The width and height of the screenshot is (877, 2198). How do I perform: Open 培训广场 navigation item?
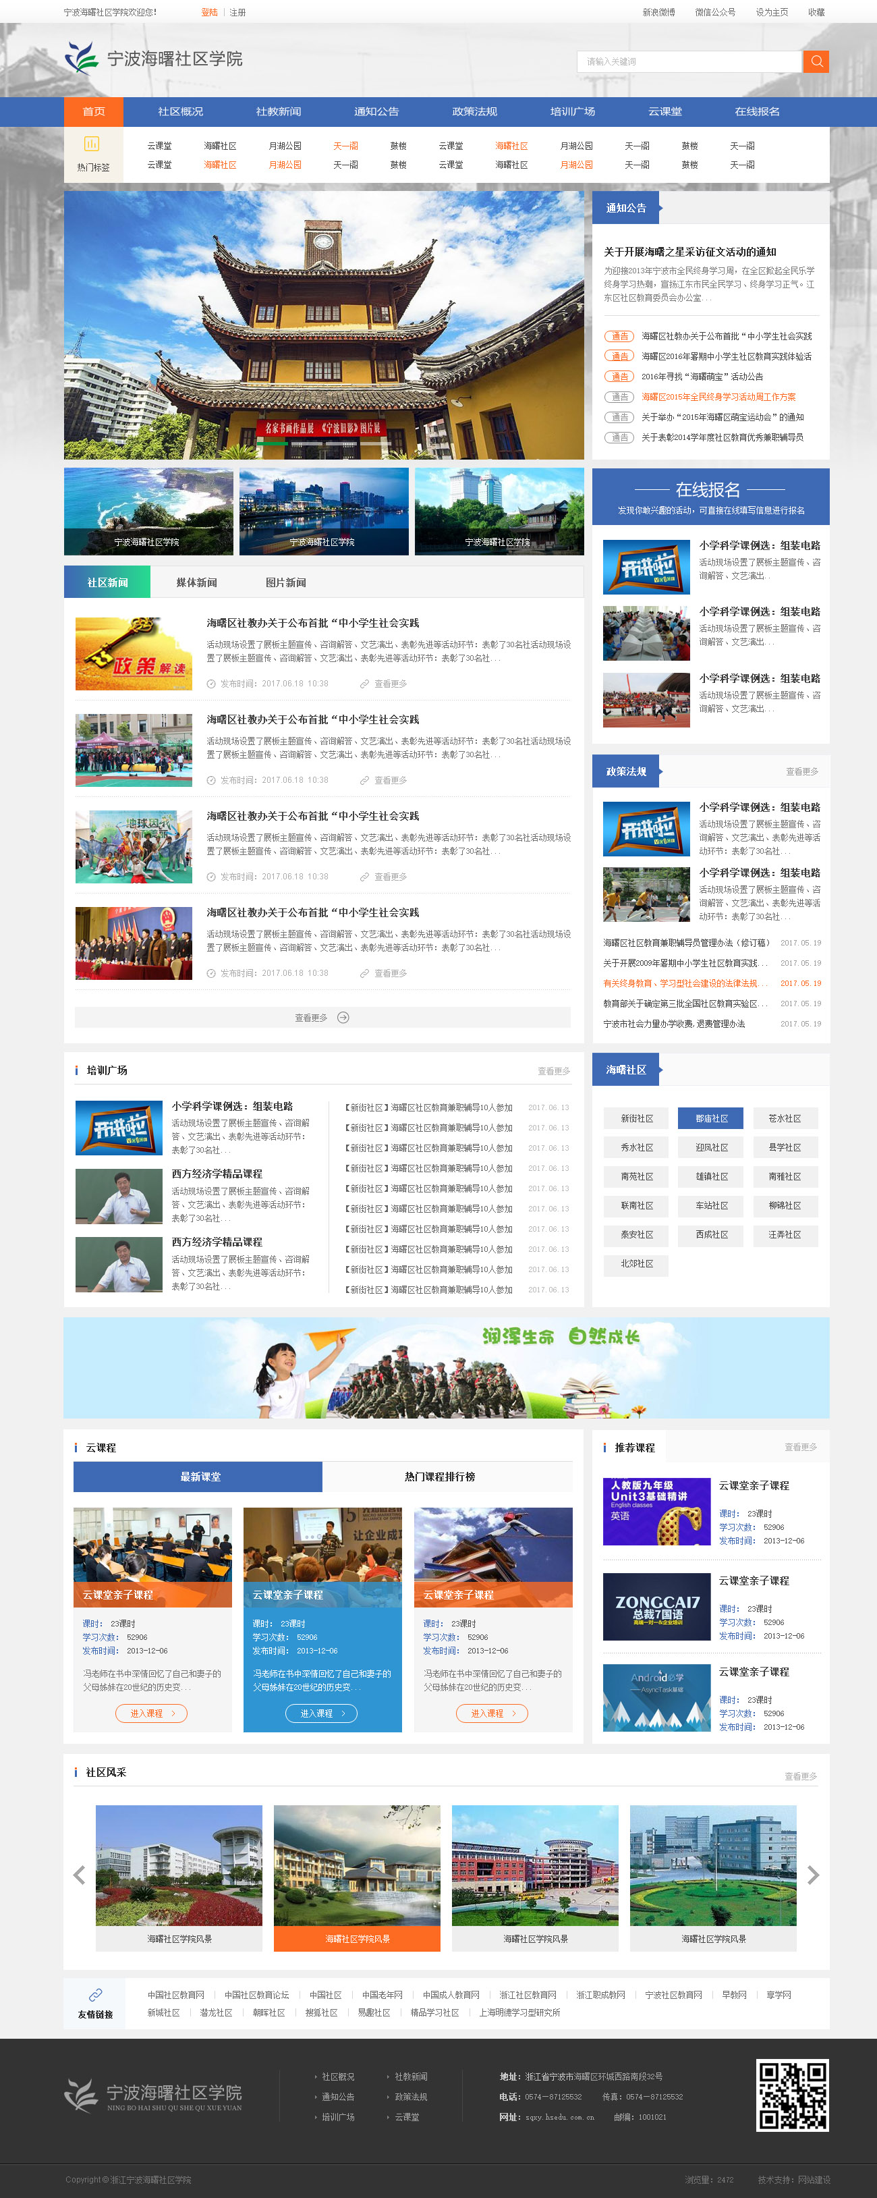(573, 112)
